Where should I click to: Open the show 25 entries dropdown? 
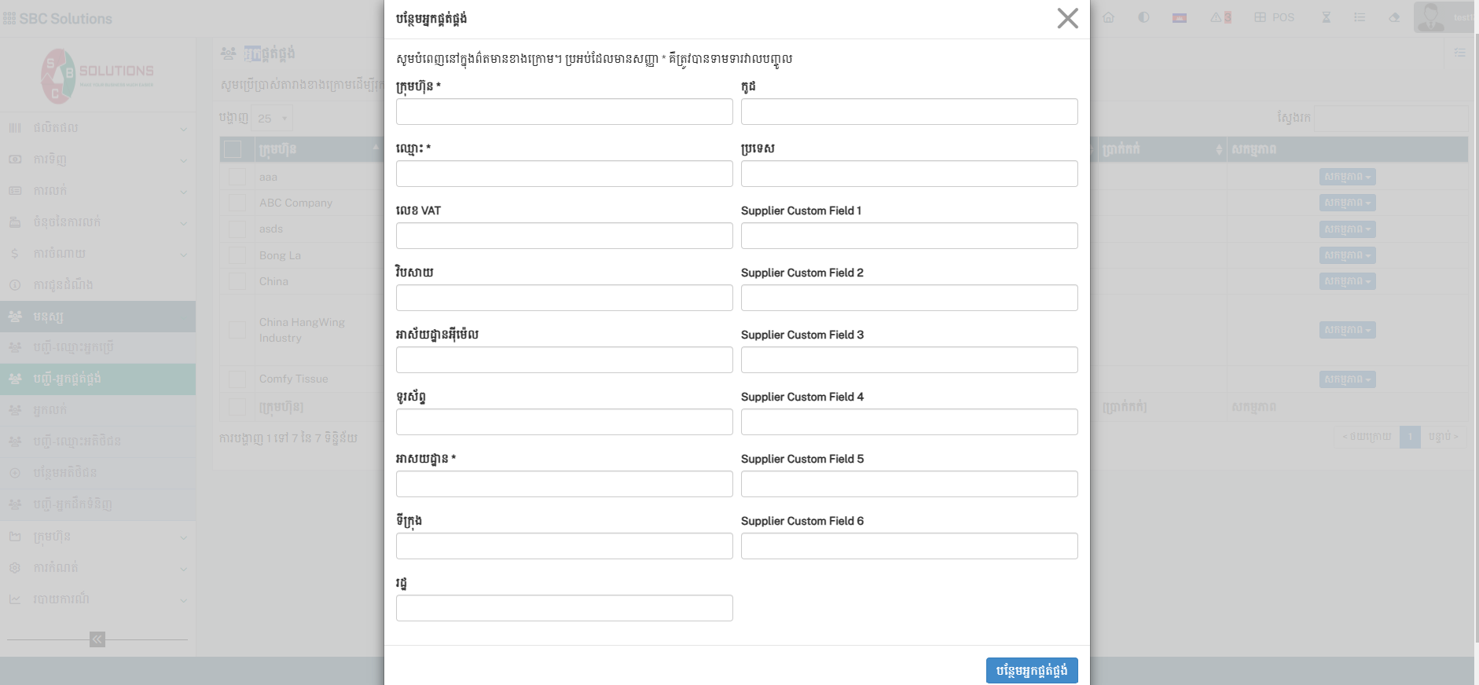(273, 119)
